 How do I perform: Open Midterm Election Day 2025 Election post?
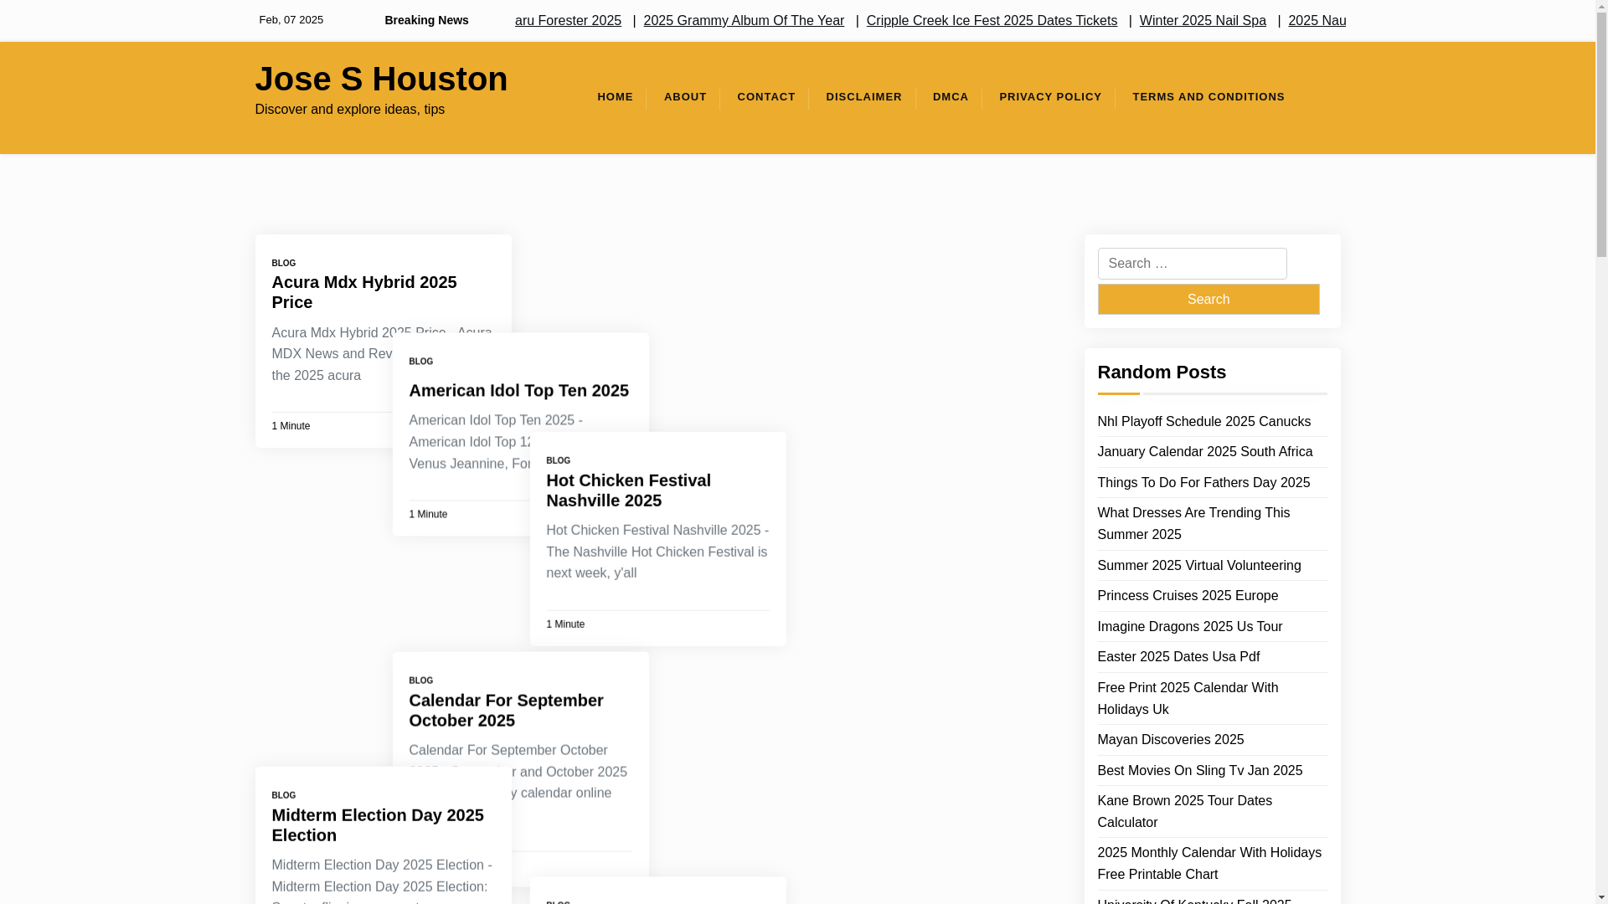[x=377, y=825]
